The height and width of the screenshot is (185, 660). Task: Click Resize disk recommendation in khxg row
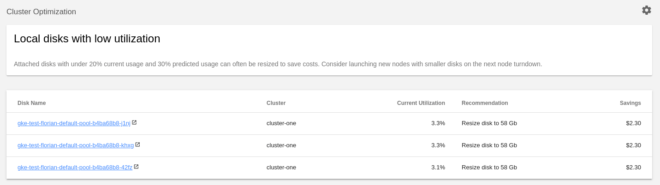click(489, 145)
